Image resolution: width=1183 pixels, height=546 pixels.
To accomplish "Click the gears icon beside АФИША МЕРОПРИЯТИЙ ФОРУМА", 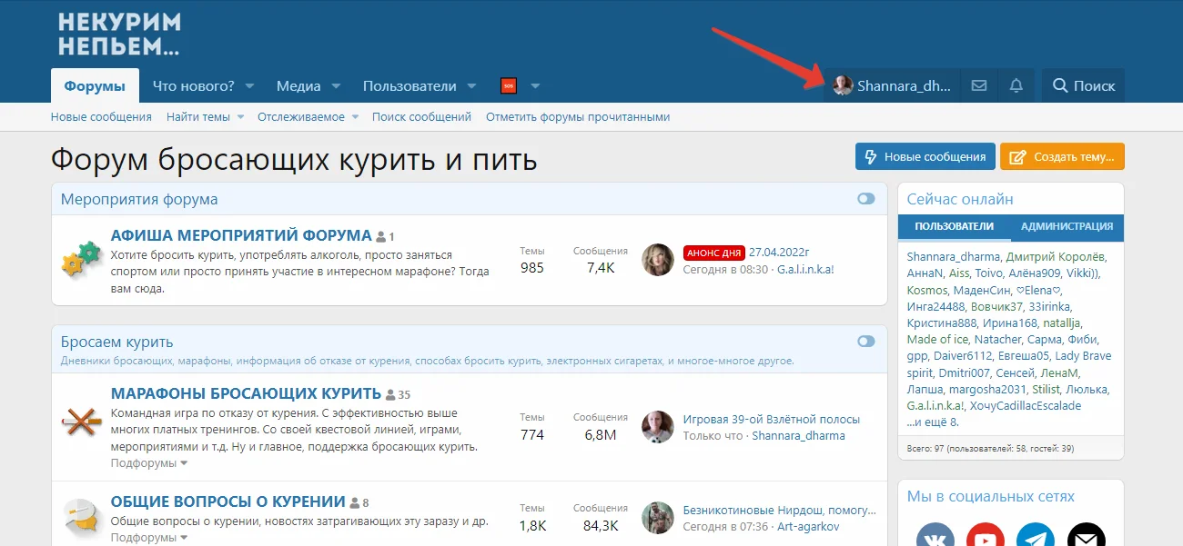I will [x=80, y=259].
